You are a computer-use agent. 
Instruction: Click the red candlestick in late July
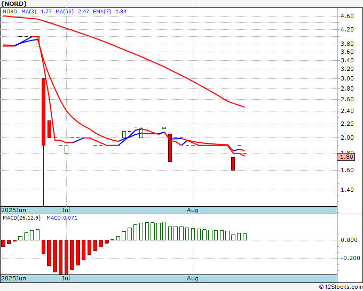click(170, 148)
